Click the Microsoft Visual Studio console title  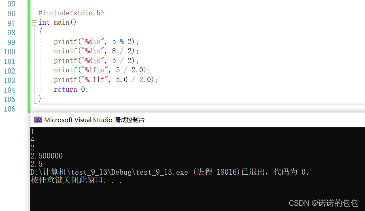[x=94, y=120]
